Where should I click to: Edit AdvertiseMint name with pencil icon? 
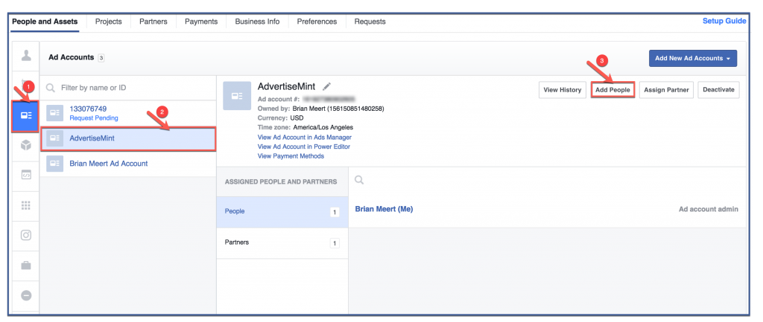click(x=326, y=87)
